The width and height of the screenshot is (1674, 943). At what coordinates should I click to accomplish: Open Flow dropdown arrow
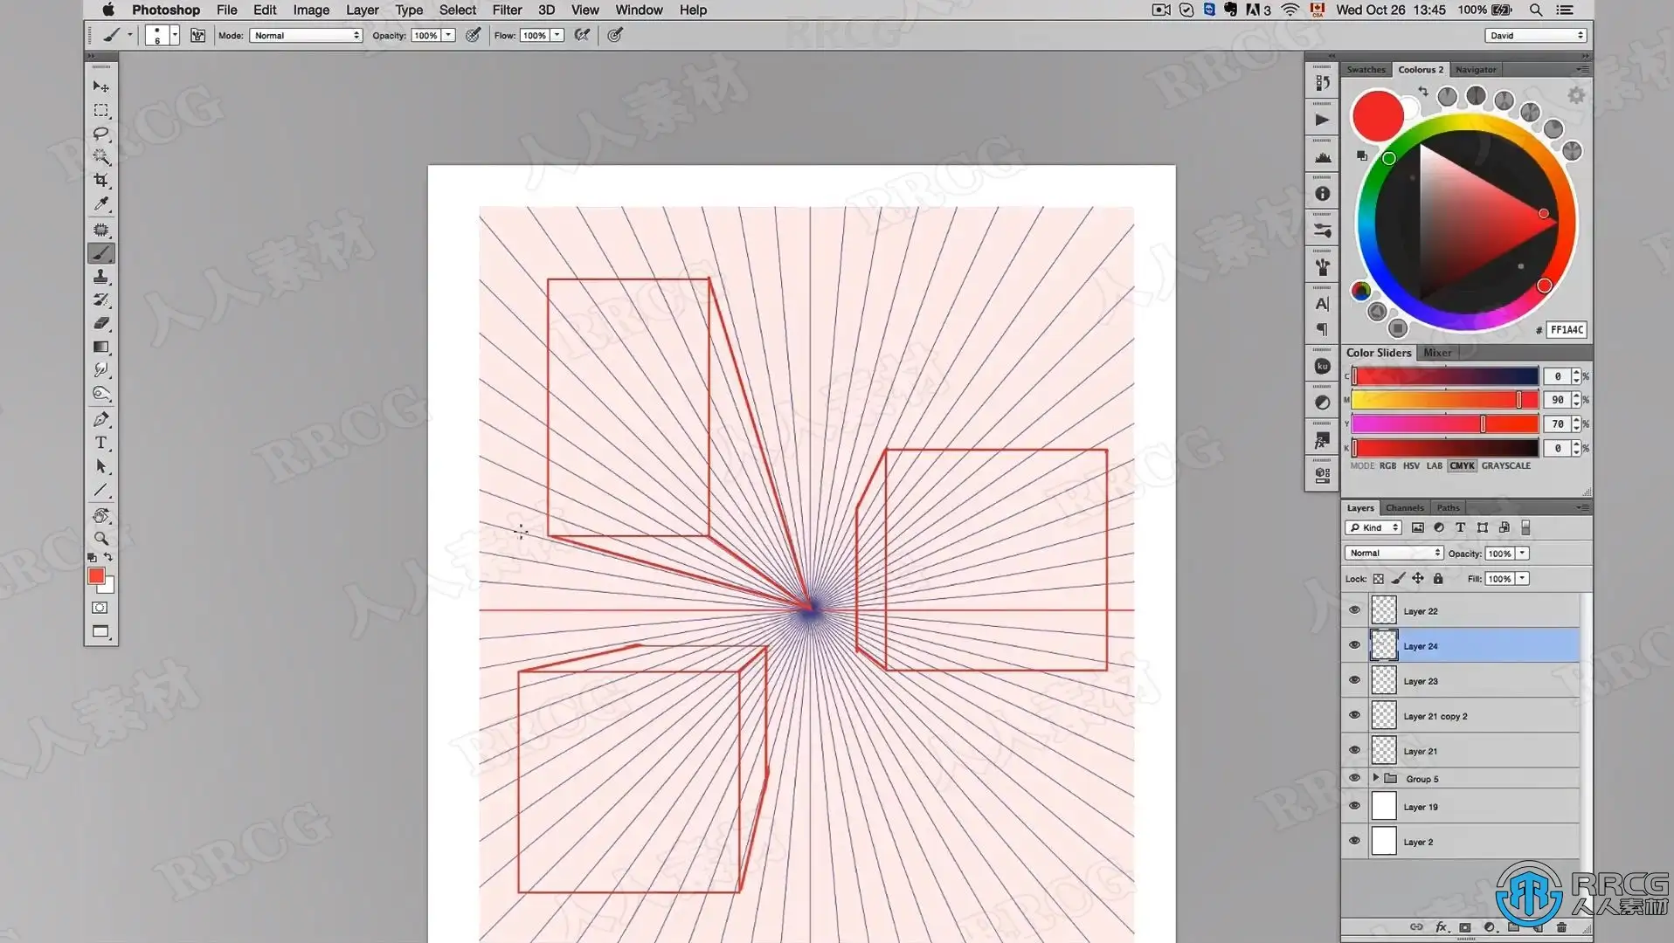(557, 35)
